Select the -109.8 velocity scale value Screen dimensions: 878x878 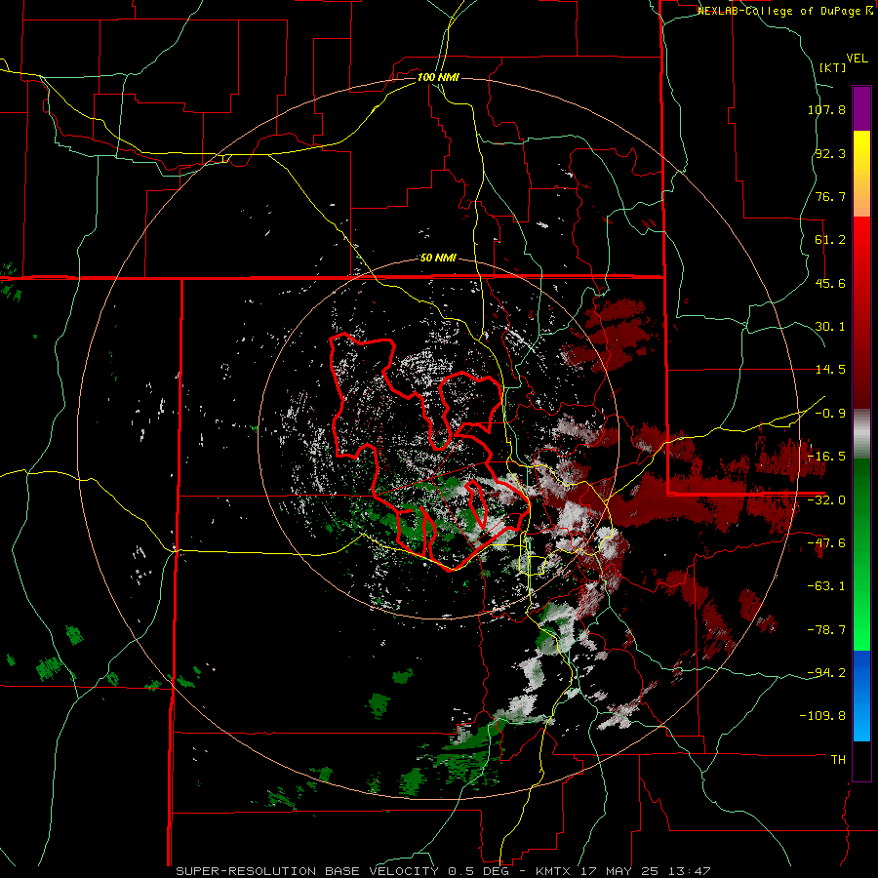coord(823,716)
